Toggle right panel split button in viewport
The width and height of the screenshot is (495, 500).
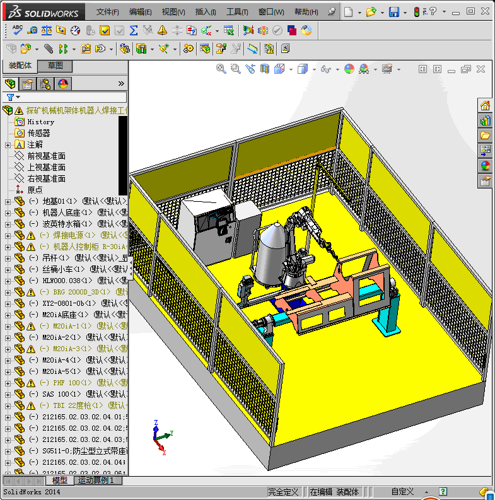pyautogui.click(x=437, y=69)
